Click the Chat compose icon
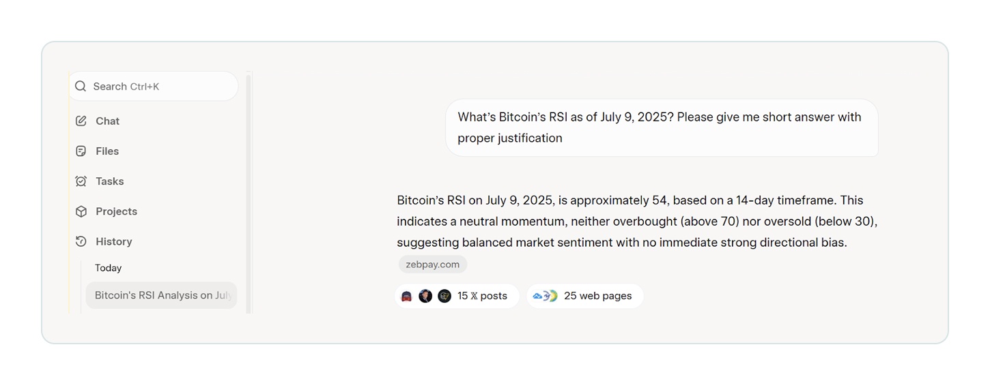The width and height of the screenshot is (990, 377). [81, 121]
